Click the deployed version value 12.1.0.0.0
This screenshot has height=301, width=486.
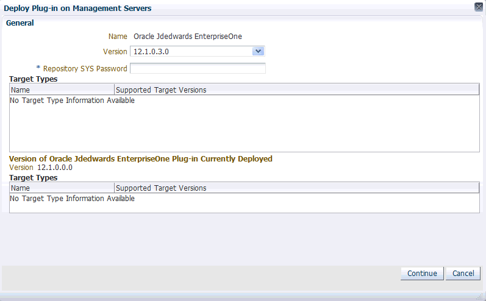click(55, 168)
